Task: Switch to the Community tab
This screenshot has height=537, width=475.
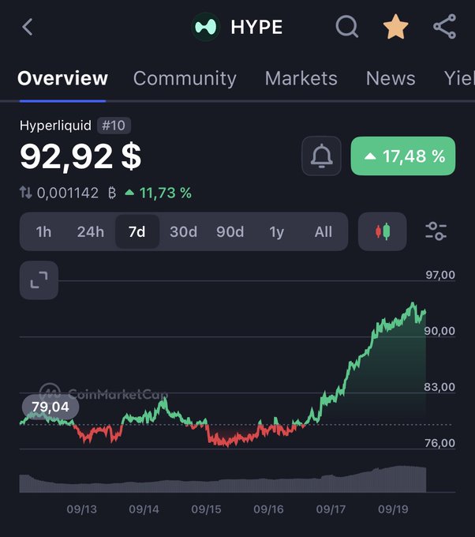Action: tap(185, 78)
